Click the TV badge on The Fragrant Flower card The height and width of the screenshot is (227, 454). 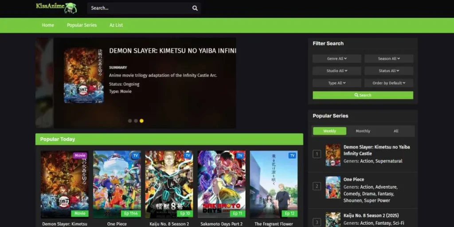click(292, 156)
